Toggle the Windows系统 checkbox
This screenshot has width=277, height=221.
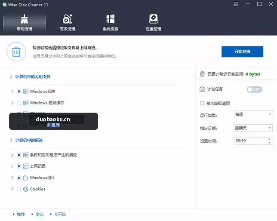click(19, 91)
